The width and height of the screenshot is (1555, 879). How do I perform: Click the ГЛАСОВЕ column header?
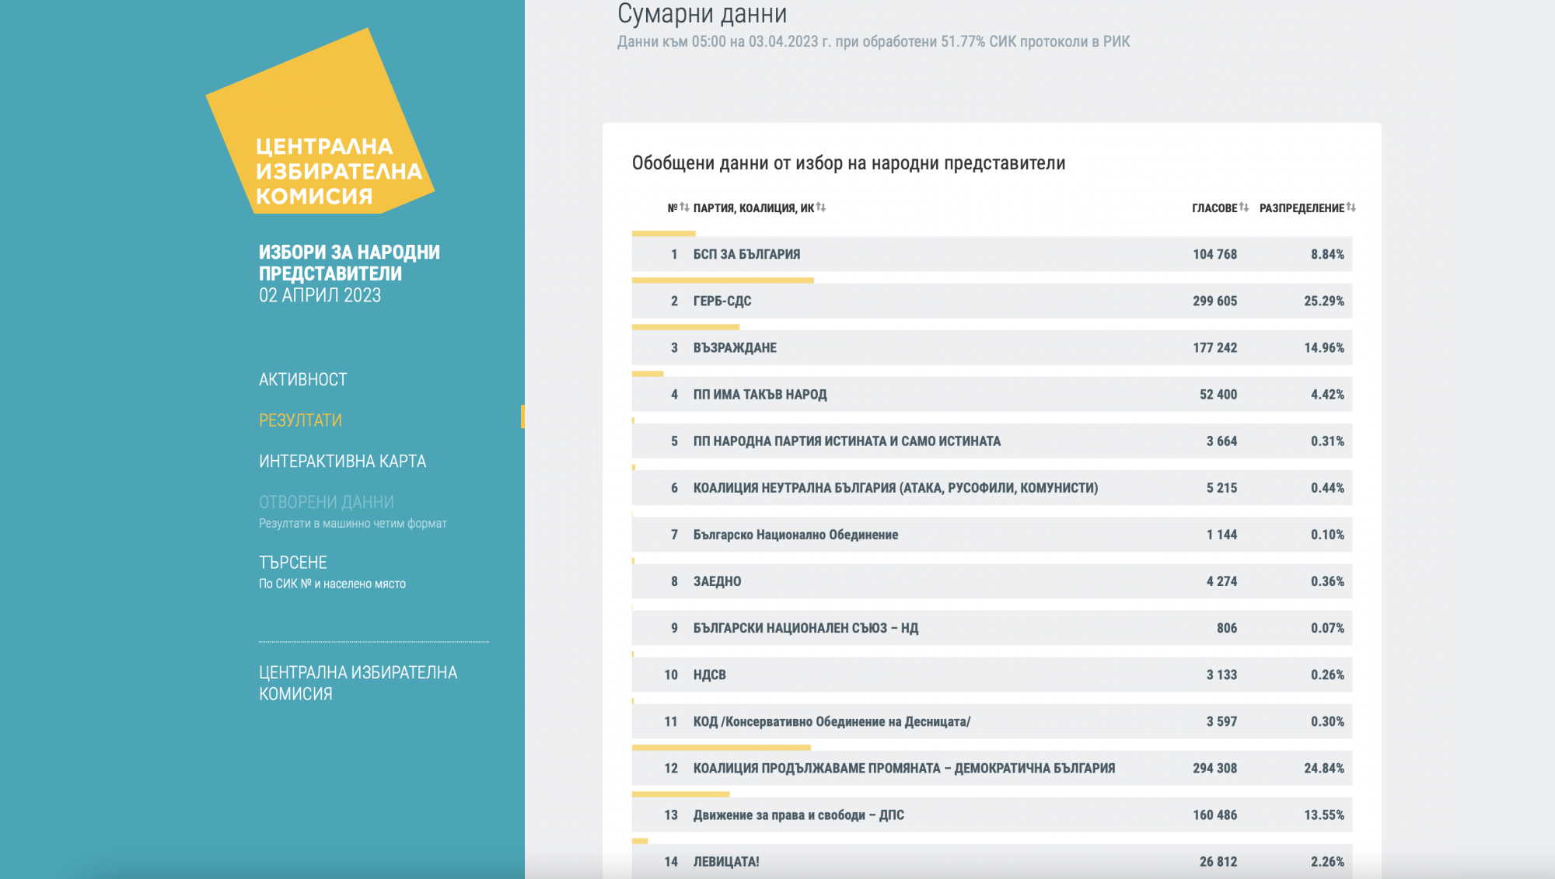coord(1214,208)
